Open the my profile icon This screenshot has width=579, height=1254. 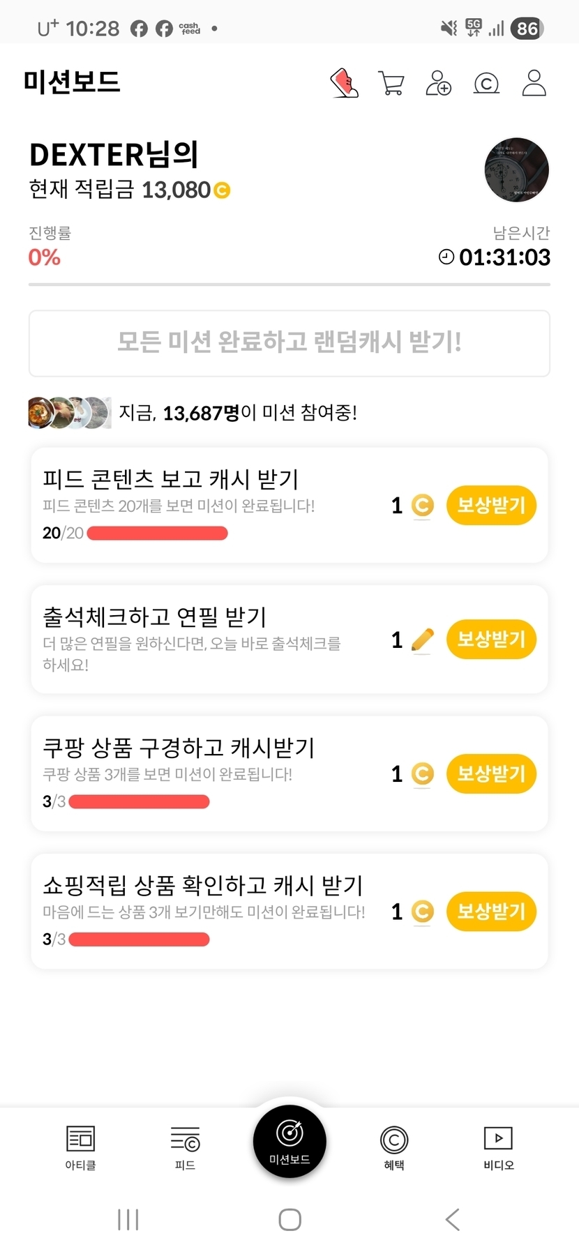pos(534,83)
